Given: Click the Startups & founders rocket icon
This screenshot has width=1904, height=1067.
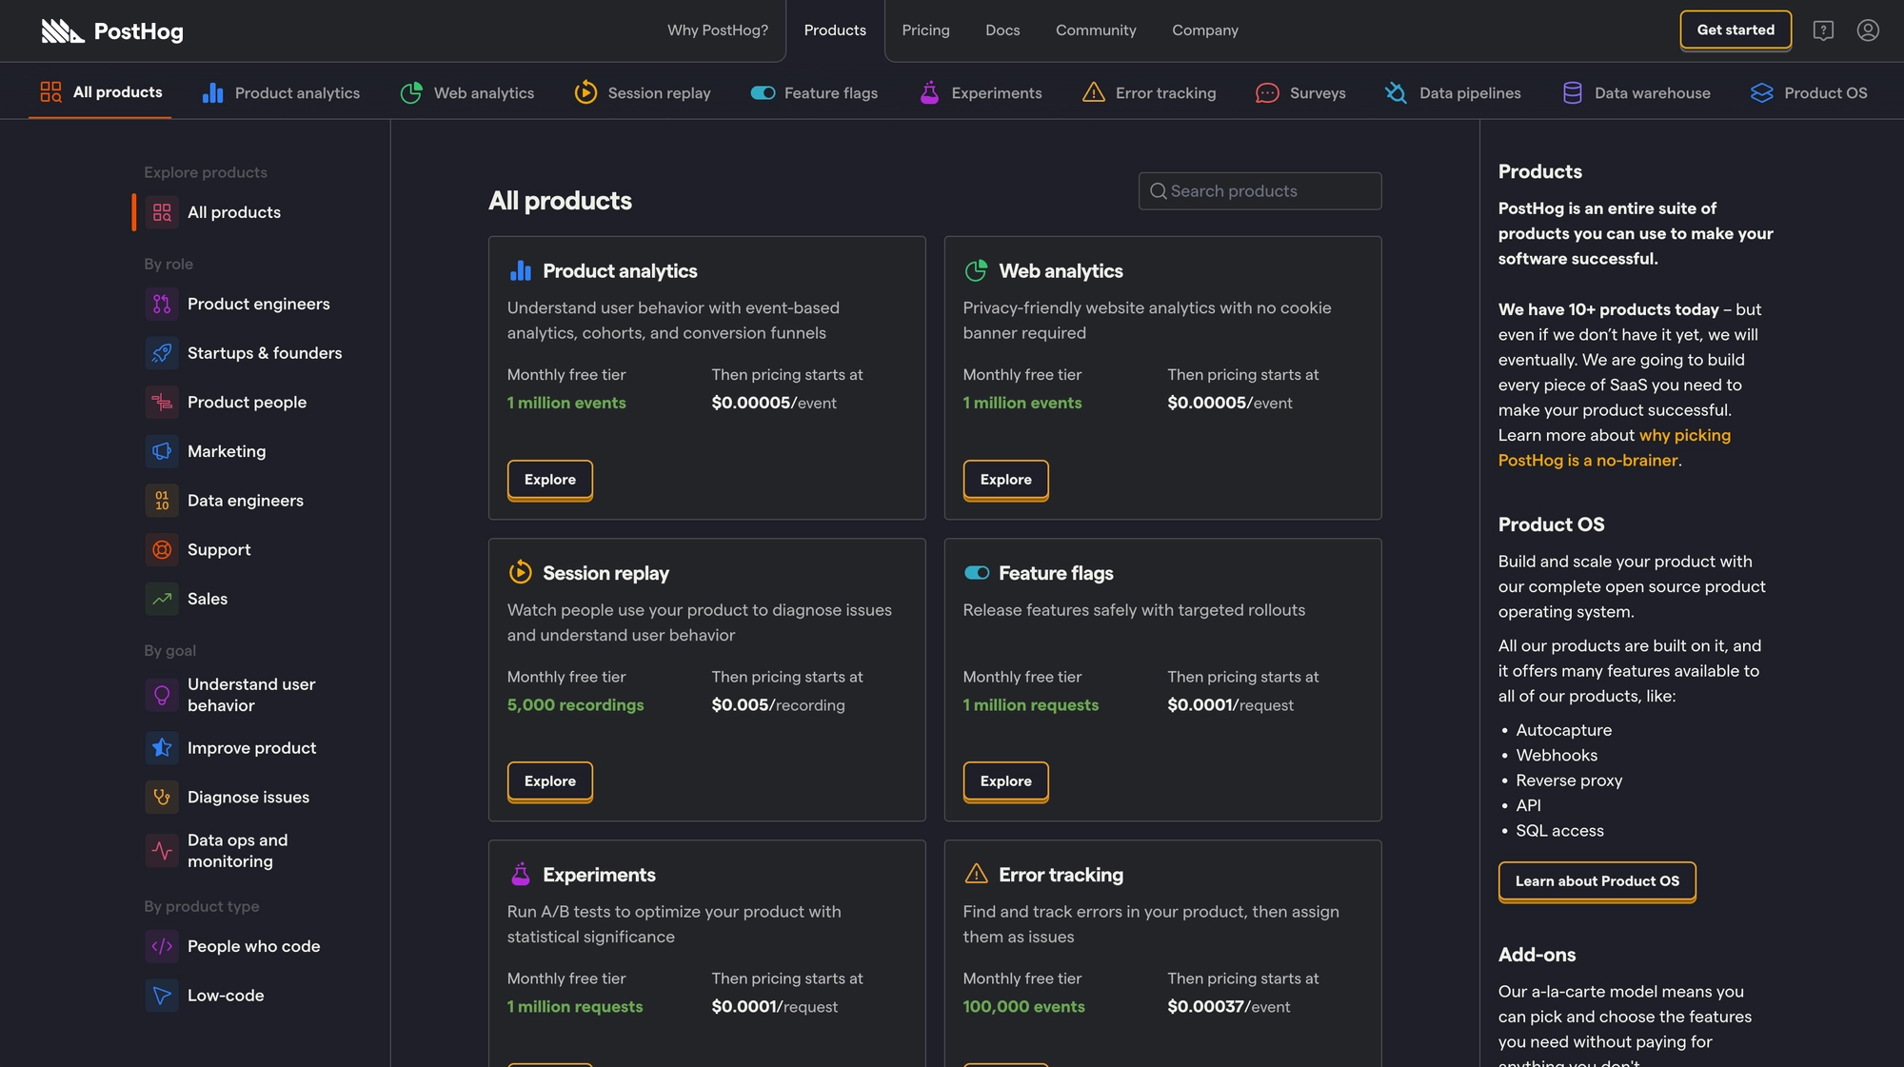Looking at the screenshot, I should 162,353.
